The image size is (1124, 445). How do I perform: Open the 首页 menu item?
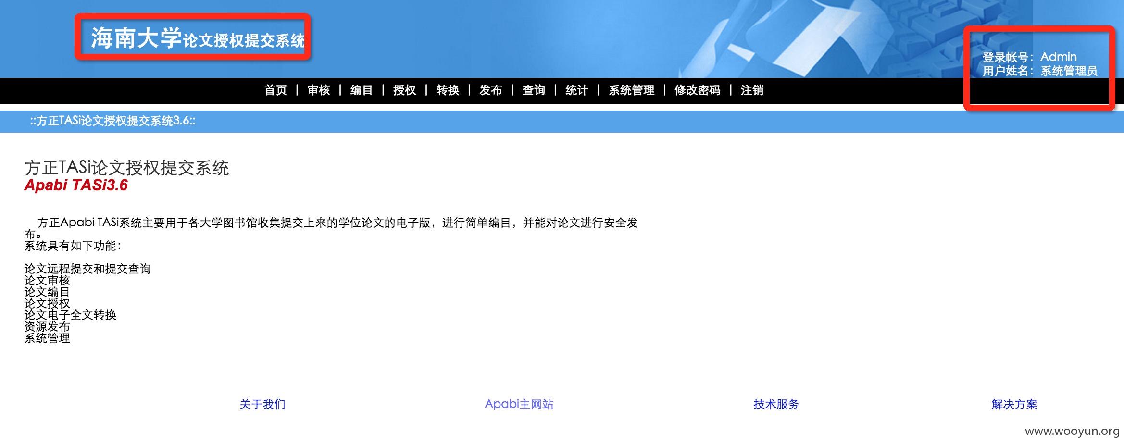(275, 90)
